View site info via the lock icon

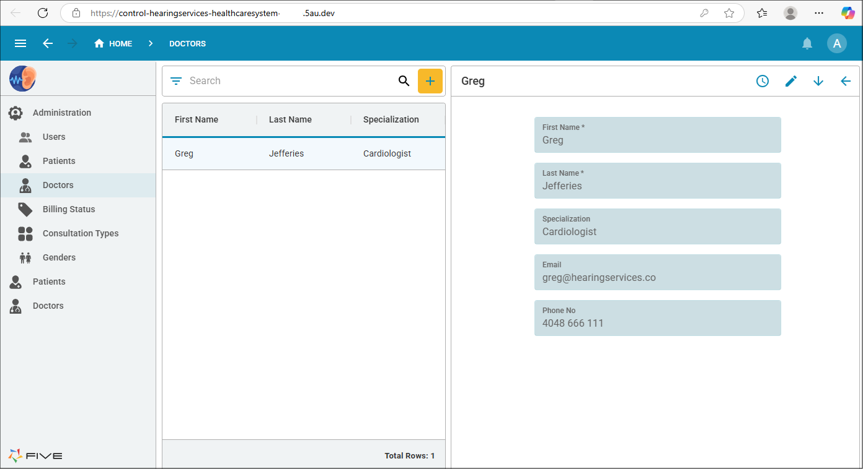pyautogui.click(x=76, y=13)
